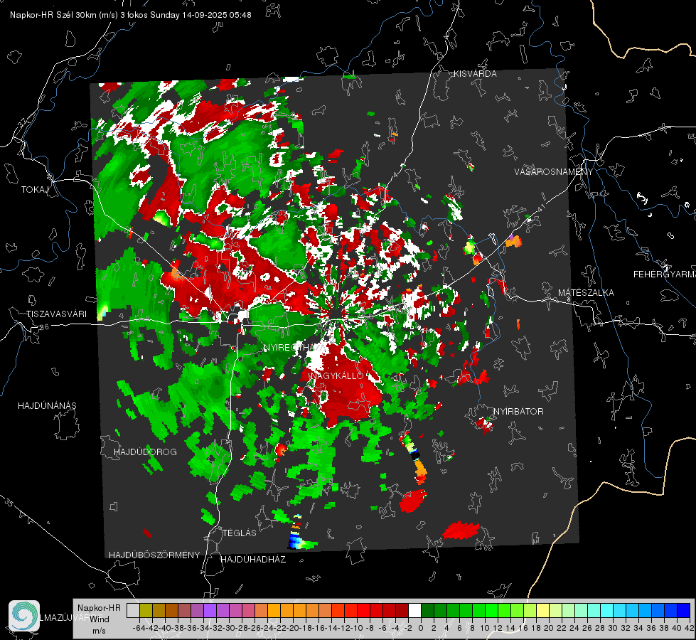Click the swirl weather service logo
The height and width of the screenshot is (640, 696).
click(24, 616)
